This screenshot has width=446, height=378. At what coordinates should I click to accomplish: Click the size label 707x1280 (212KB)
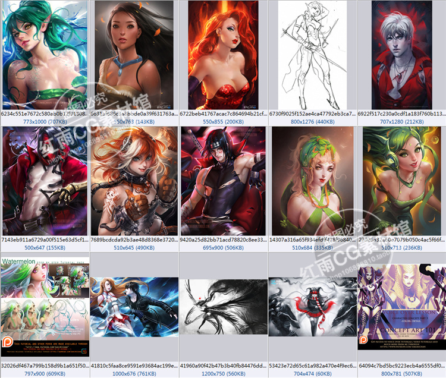click(401, 122)
